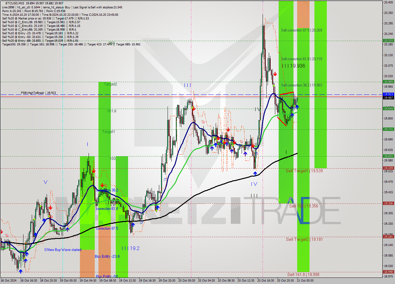Viewport: 395px width, 284px height.
Task: Click the 18 Oct 2024 time axis label
Action: pyautogui.click(x=9, y=281)
